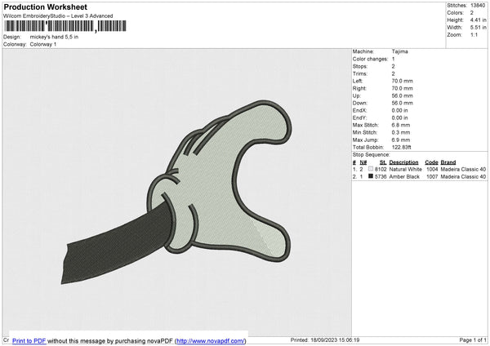Viewport: 490px width, 346px height.
Task: Click the 'N#' column header
Action: coord(363,162)
